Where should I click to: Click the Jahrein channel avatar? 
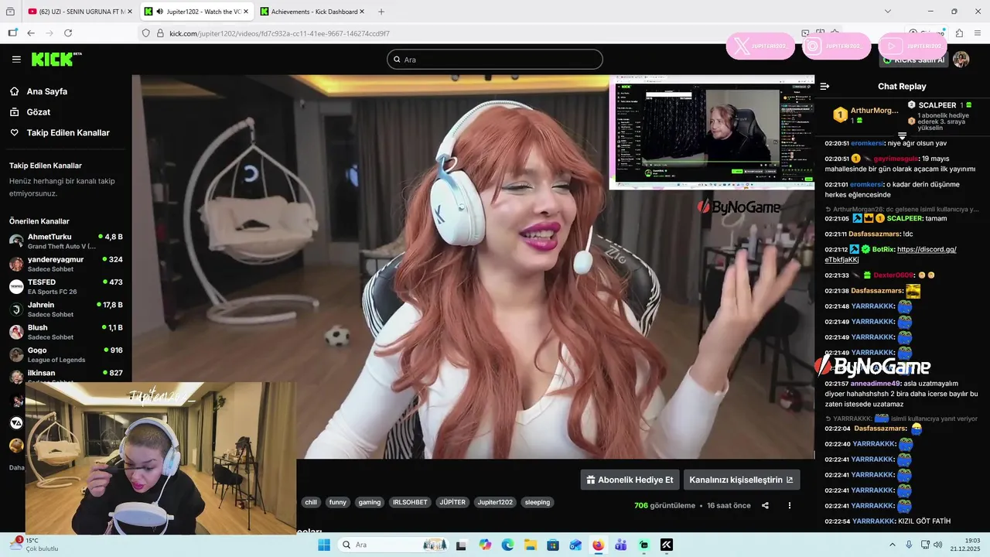tap(16, 309)
